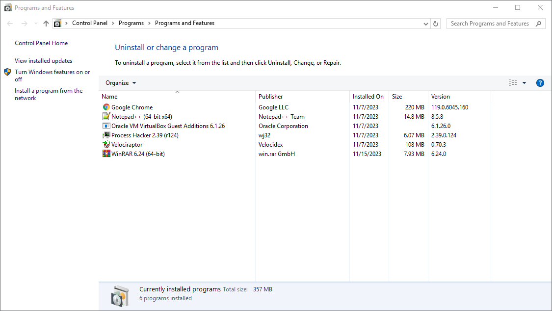The height and width of the screenshot is (311, 552).
Task: Expand the chevron after Programs breadcrumb
Action: [x=149, y=23]
